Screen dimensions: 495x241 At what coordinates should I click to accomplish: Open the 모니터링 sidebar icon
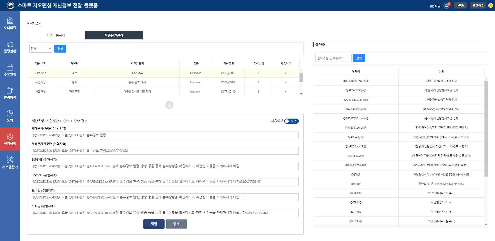[10, 20]
